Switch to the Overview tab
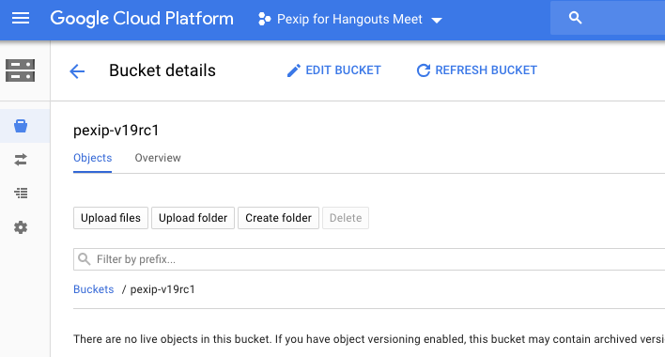Image resolution: width=665 pixels, height=357 pixels. coord(158,158)
